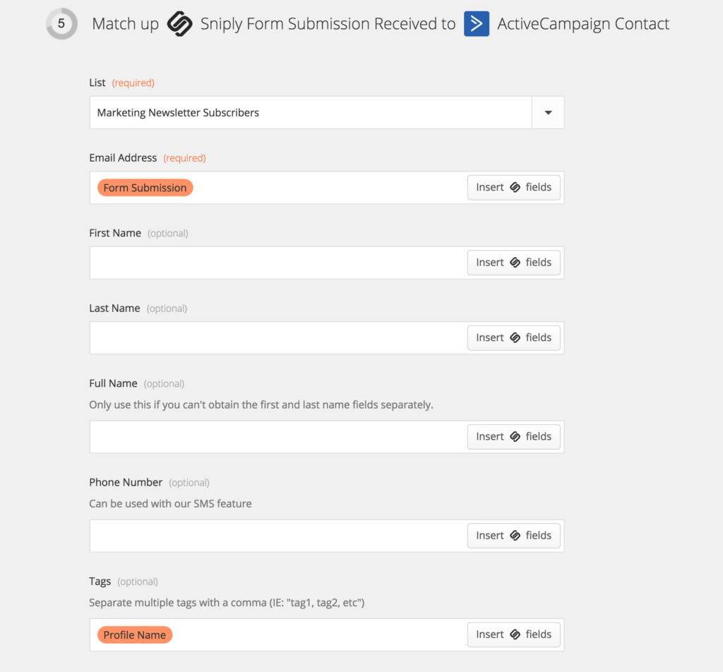The width and height of the screenshot is (723, 672).
Task: Click Insert fields for Phone Number
Action: click(513, 535)
